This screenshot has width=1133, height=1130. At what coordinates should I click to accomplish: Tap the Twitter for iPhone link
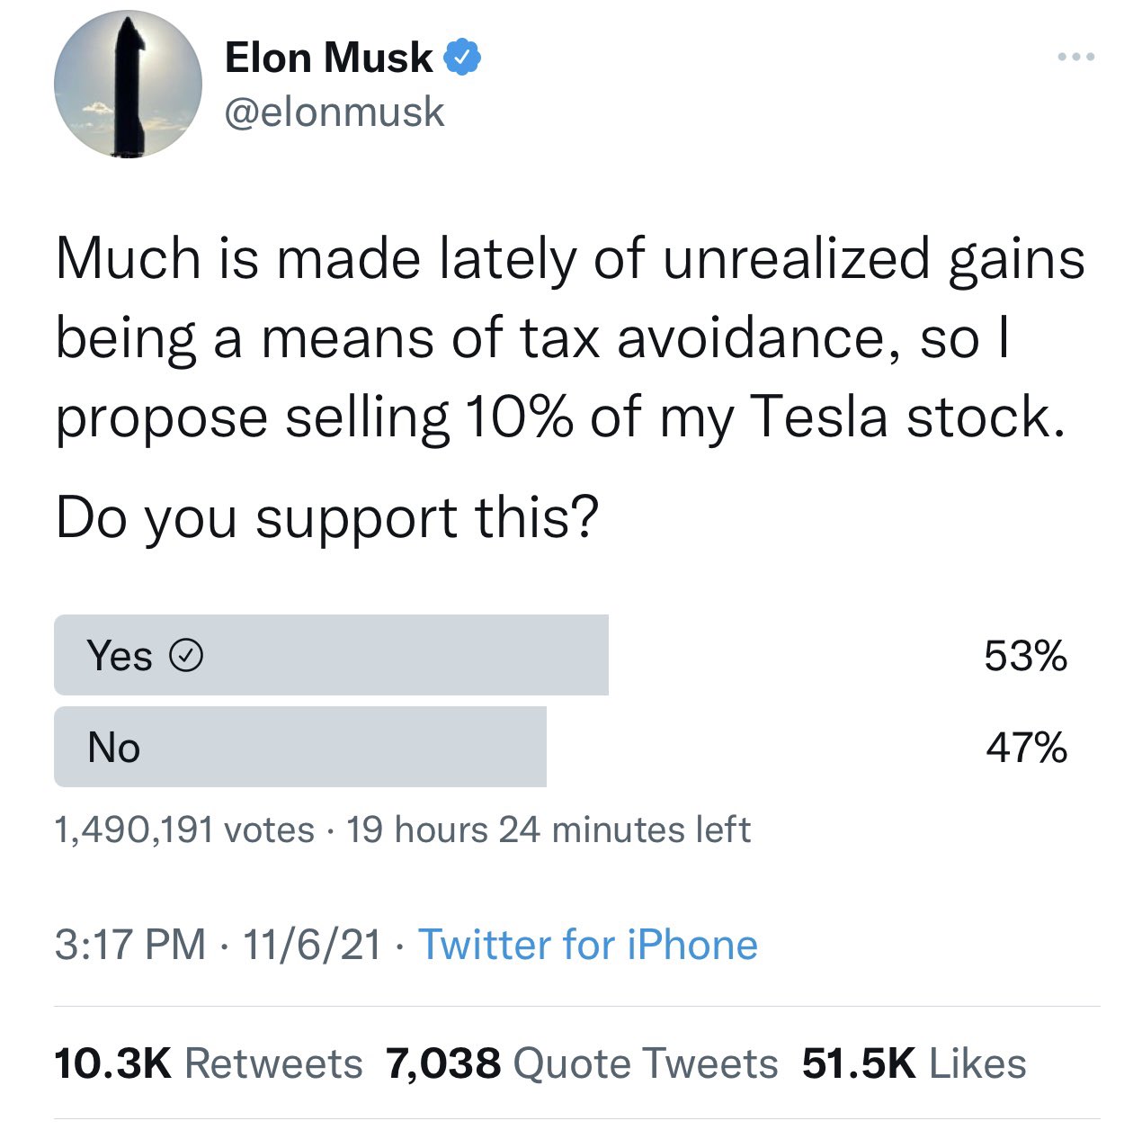588,945
